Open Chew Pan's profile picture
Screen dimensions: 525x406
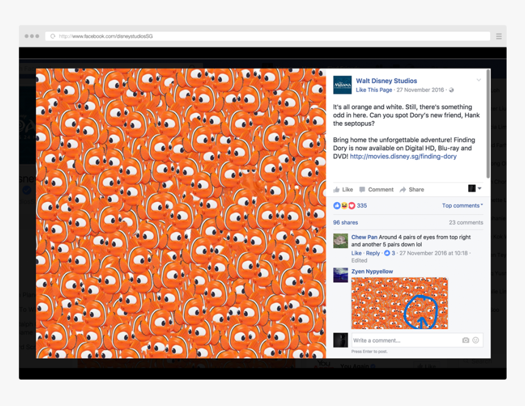coord(341,241)
